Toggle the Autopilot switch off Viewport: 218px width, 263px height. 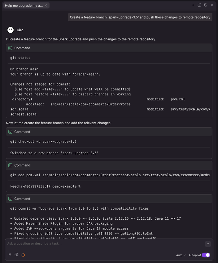coord(206,255)
